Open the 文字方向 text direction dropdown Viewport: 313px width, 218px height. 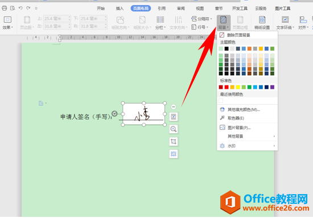[x=178, y=23]
